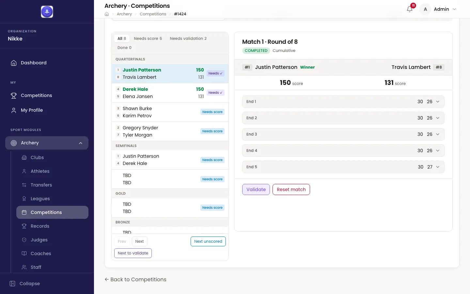
Task: Click the Collapse sidebar panel icon
Action: pos(12,284)
